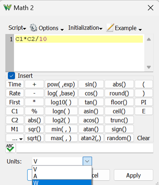This screenshot has height=185, width=159.
Task: Open the Units combo box arrow
Action: click(x=87, y=161)
